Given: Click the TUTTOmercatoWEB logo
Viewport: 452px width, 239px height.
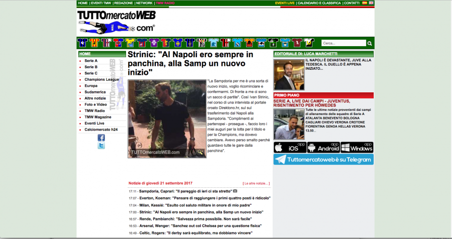Looking at the screenshot, I should pyautogui.click(x=117, y=22).
